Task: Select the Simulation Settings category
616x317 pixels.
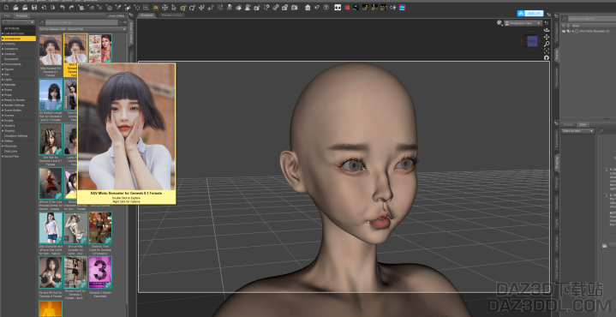Action: click(18, 135)
